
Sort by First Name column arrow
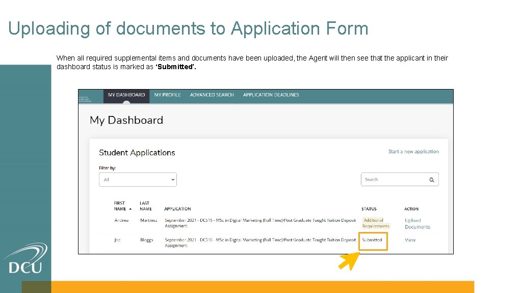[130, 209]
